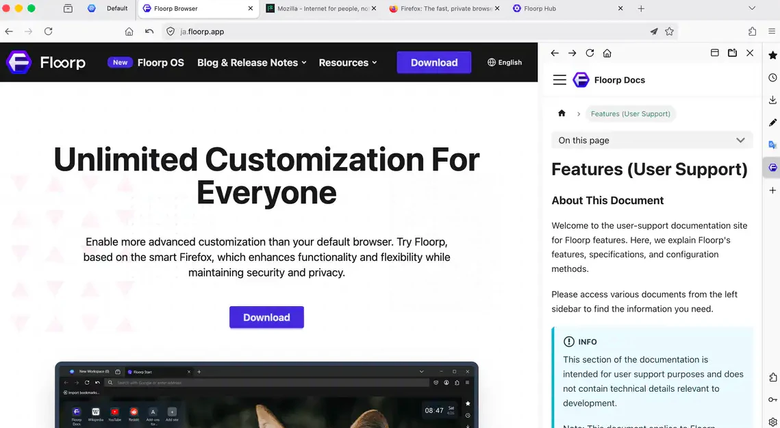Click the paper plane send icon
780x428 pixels.
(653, 32)
